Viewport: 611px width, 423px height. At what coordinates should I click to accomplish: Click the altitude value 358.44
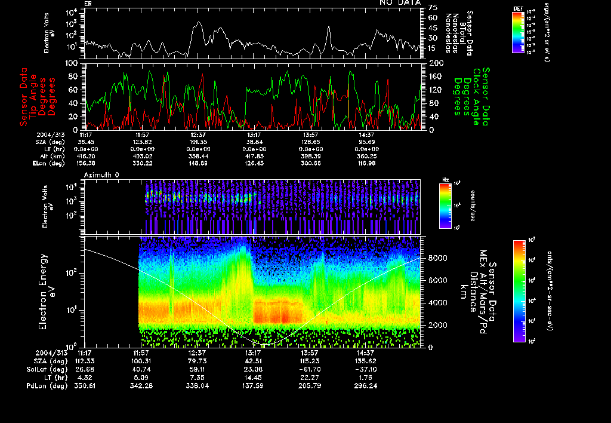(198, 157)
